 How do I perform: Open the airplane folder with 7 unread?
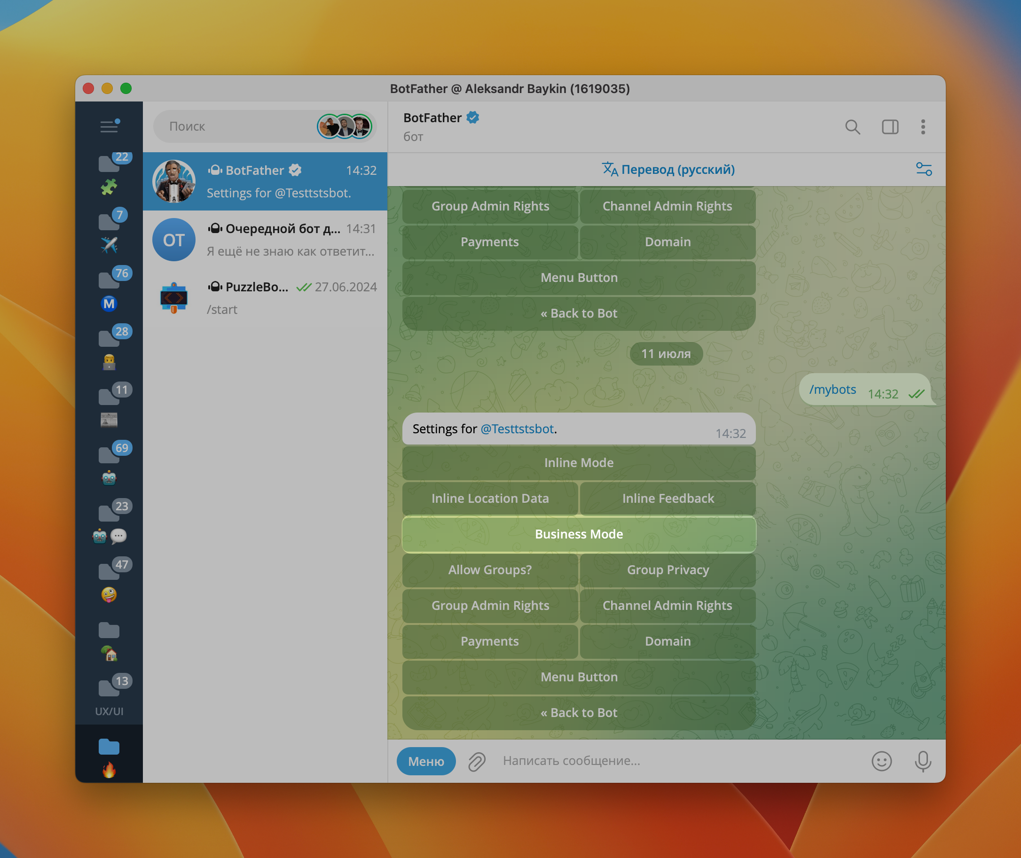click(110, 232)
